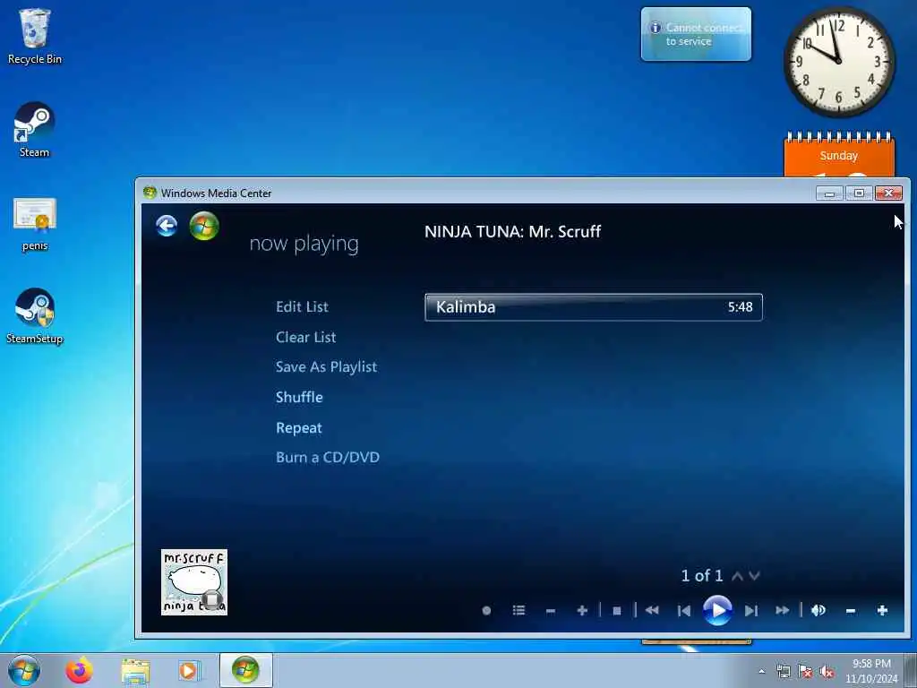Select Save As Playlist

click(326, 366)
